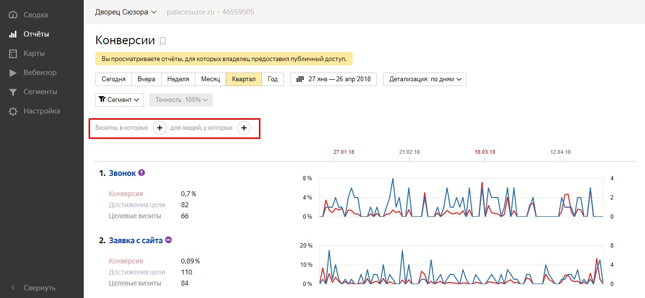Open the Звонок goal link
Viewport: 645px width, 298px height.
tap(122, 173)
